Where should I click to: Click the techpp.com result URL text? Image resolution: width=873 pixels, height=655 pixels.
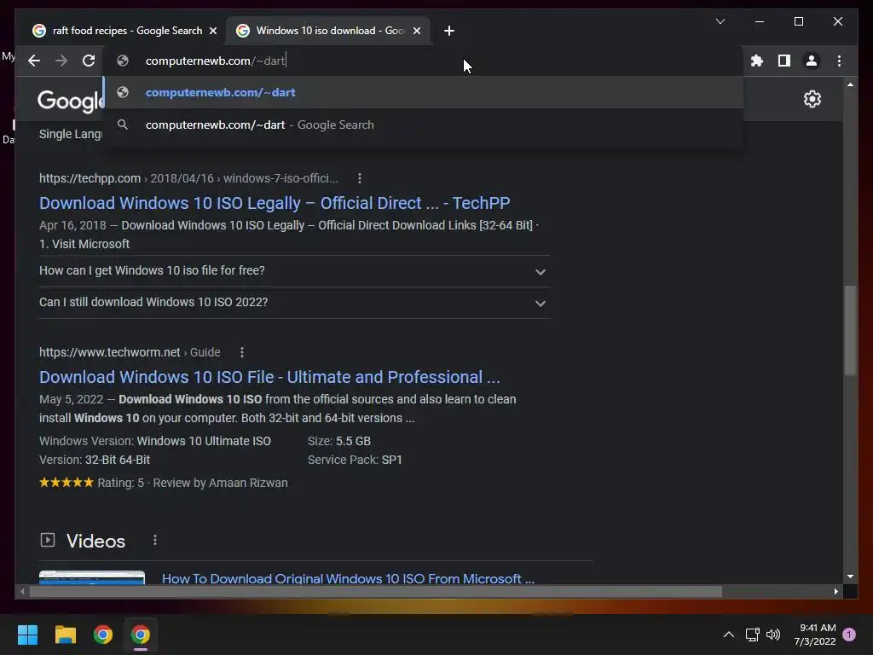(188, 178)
